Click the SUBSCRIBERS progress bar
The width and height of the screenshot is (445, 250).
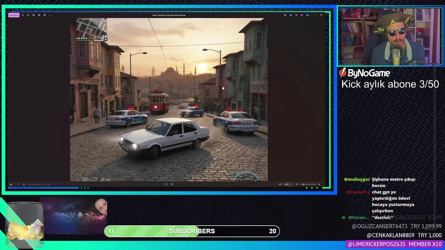pyautogui.click(x=192, y=231)
